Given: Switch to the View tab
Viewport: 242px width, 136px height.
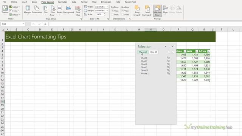Looking at the screenshot, I should tap(94, 2).
